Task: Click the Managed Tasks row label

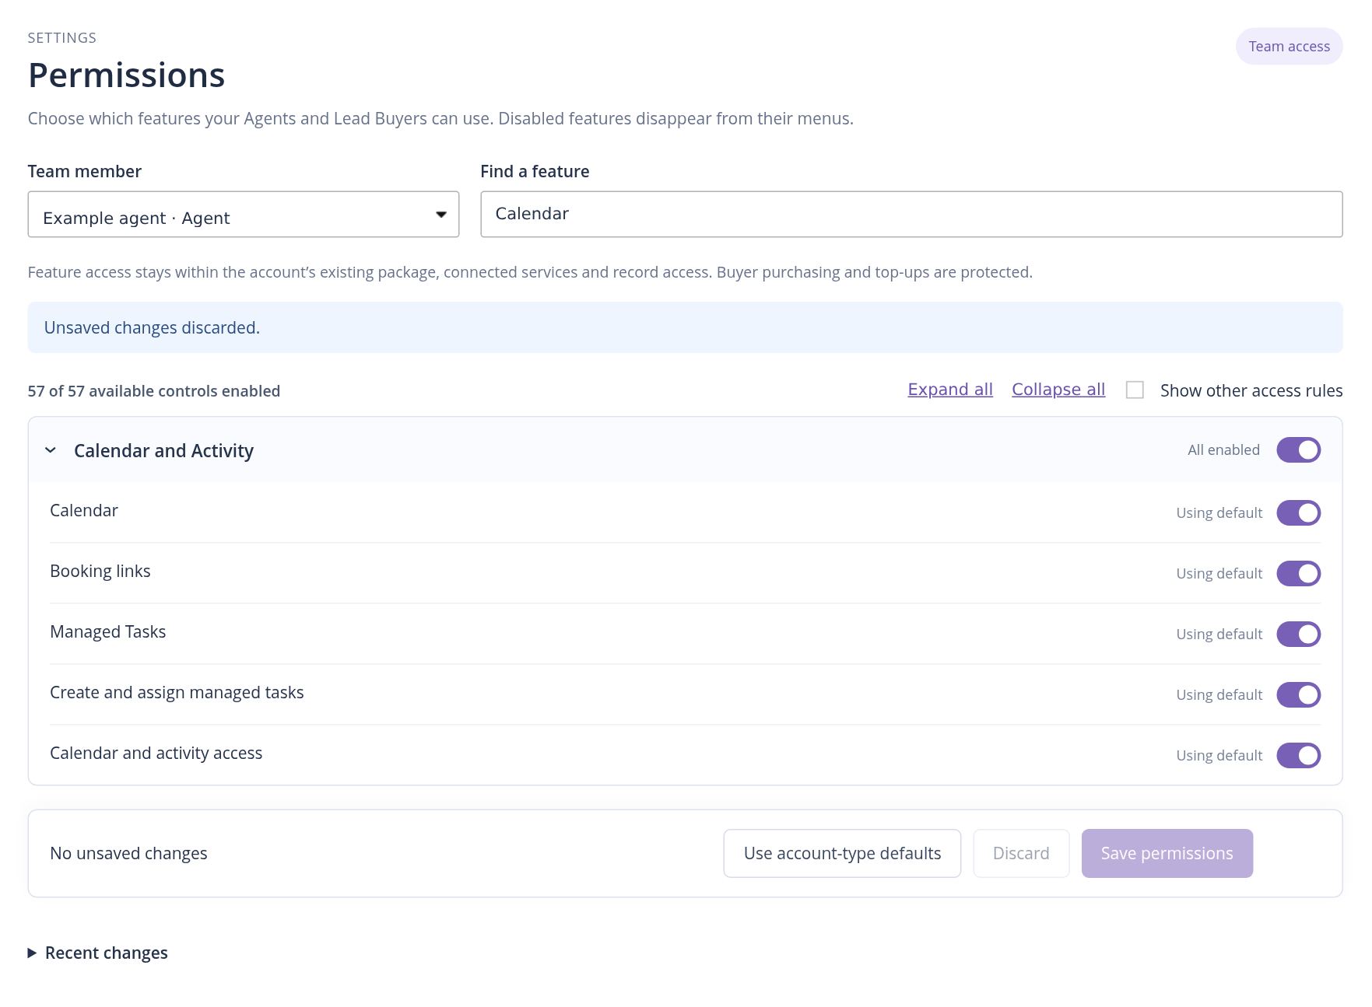Action: (108, 632)
